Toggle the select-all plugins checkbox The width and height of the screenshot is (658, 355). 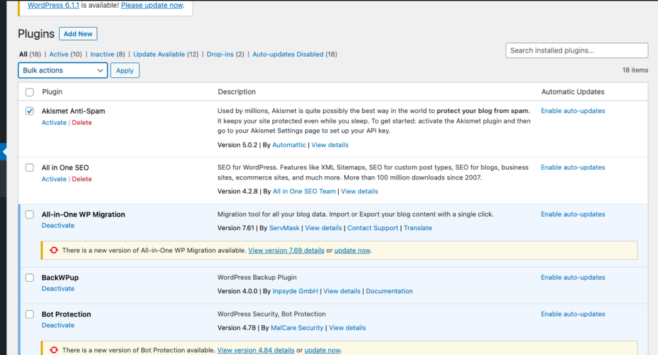30,92
